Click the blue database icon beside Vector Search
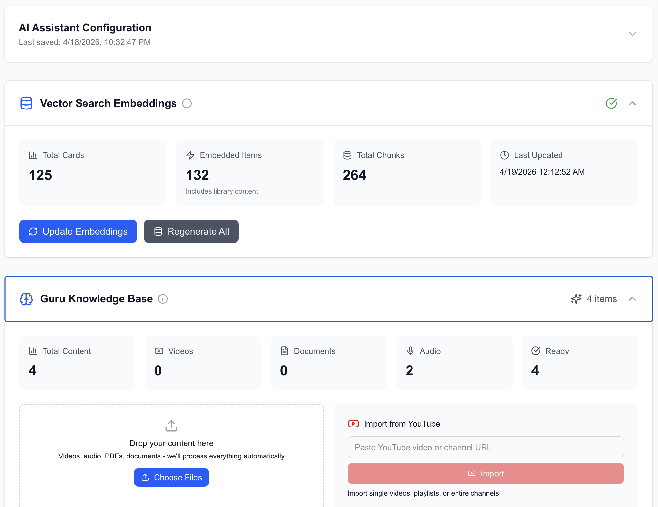The width and height of the screenshot is (658, 507). [x=26, y=103]
